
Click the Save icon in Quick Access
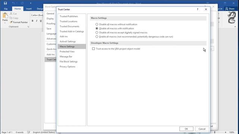pyautogui.click(x=5, y=3)
